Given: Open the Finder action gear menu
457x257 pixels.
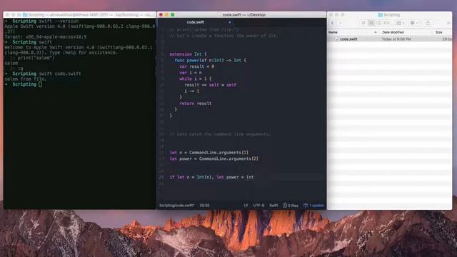Looking at the screenshot, I should pos(414,23).
